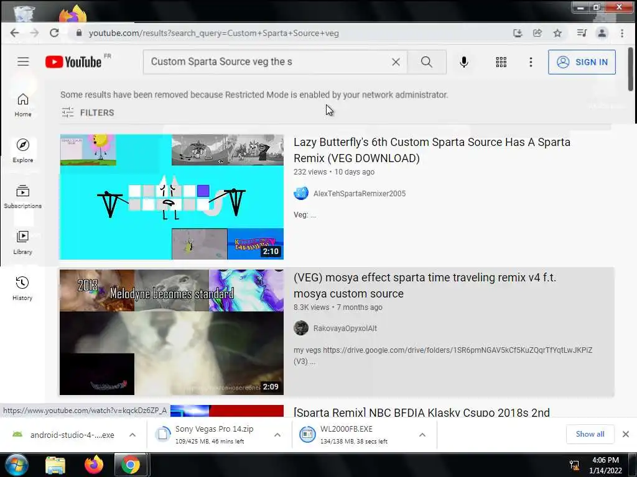Open the YouTube apps grid
The image size is (637, 477).
point(501,61)
